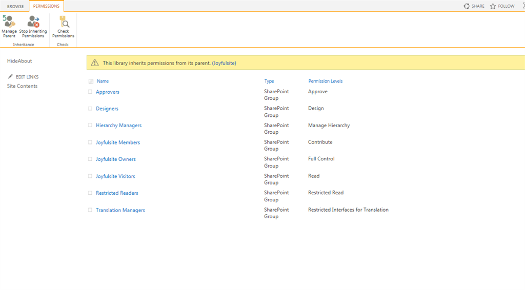Click the Share icon in the header
This screenshot has width=525, height=290.
click(x=467, y=6)
